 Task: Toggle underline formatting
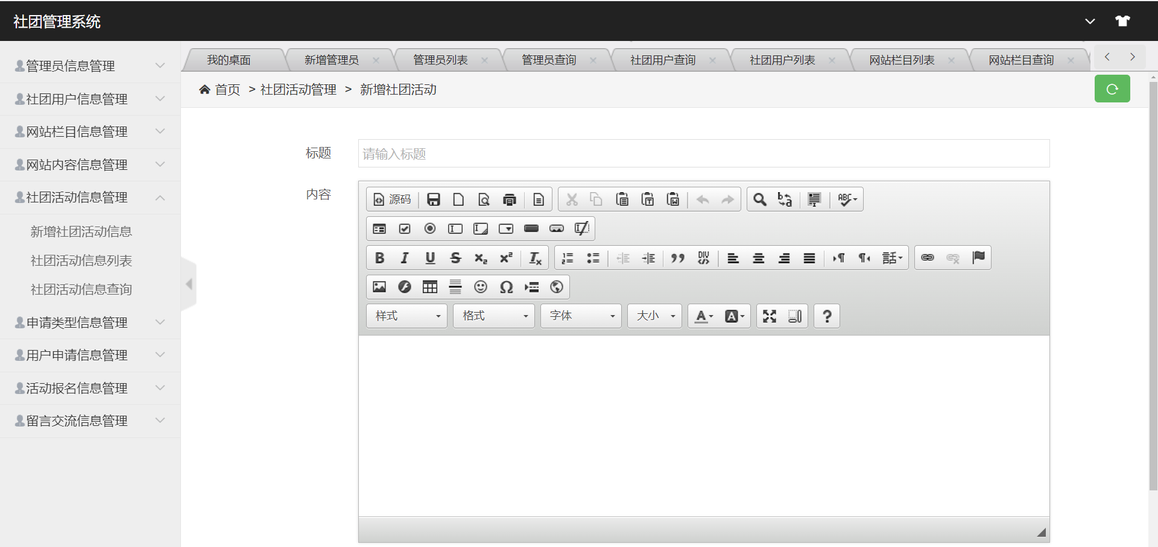(x=430, y=258)
